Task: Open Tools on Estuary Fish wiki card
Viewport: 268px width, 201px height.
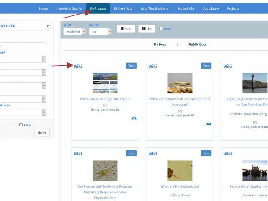Action: point(206,66)
